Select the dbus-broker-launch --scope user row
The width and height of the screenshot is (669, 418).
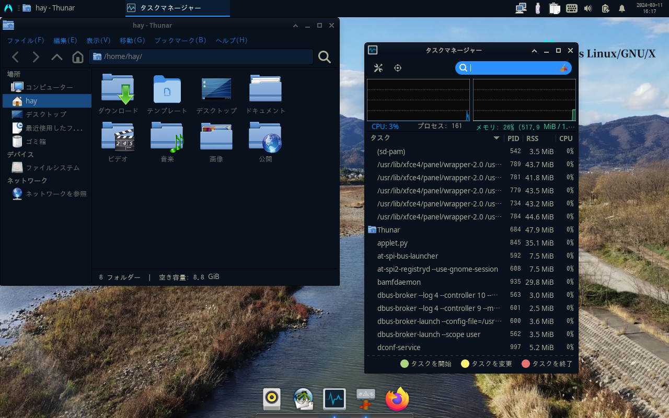pyautogui.click(x=471, y=334)
